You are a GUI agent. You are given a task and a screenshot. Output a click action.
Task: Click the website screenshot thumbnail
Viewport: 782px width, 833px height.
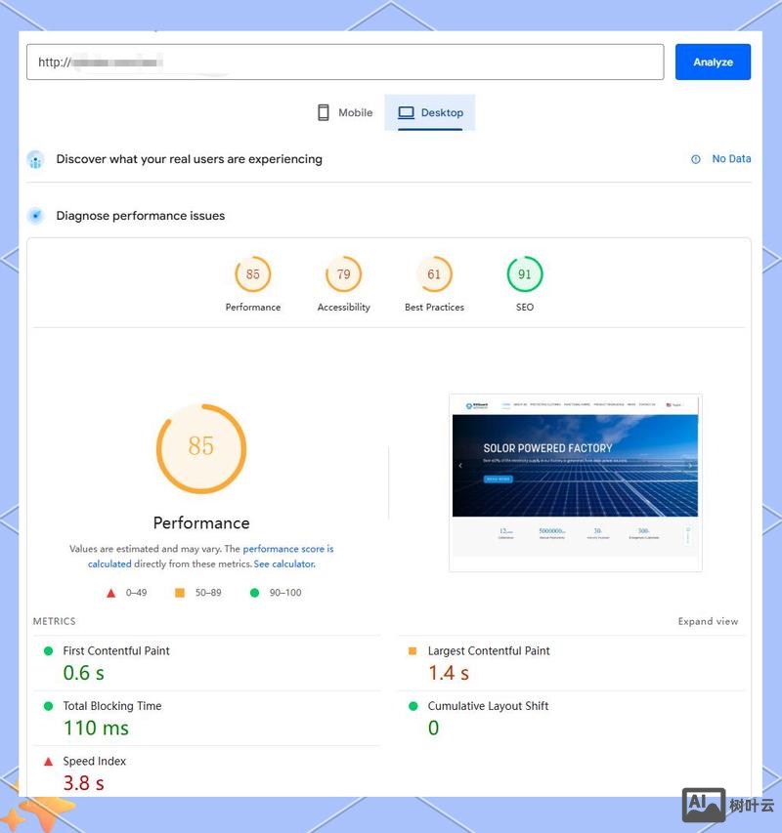tap(575, 482)
